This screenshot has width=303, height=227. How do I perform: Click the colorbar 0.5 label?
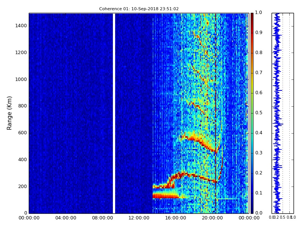click(259, 113)
